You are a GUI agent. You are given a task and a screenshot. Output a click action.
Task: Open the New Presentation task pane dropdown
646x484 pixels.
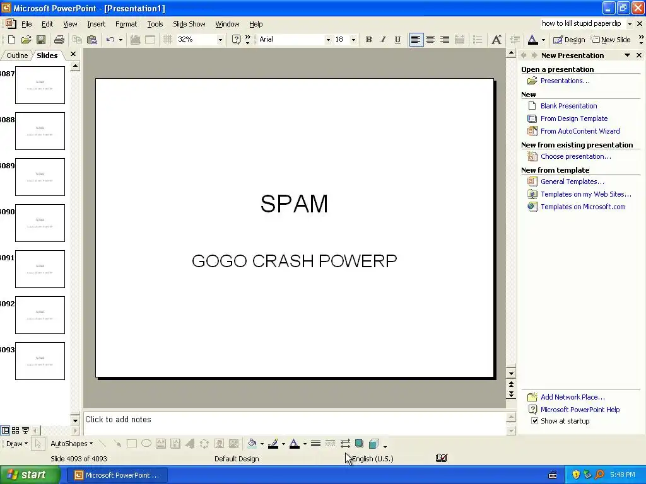coord(627,55)
